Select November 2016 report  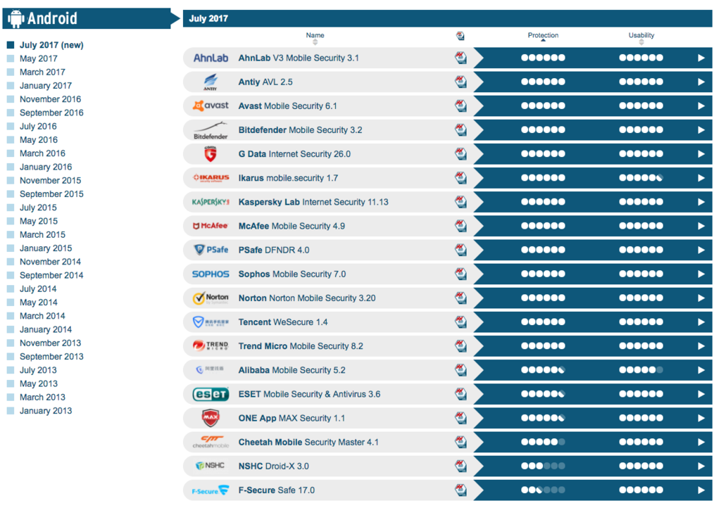click(x=50, y=99)
